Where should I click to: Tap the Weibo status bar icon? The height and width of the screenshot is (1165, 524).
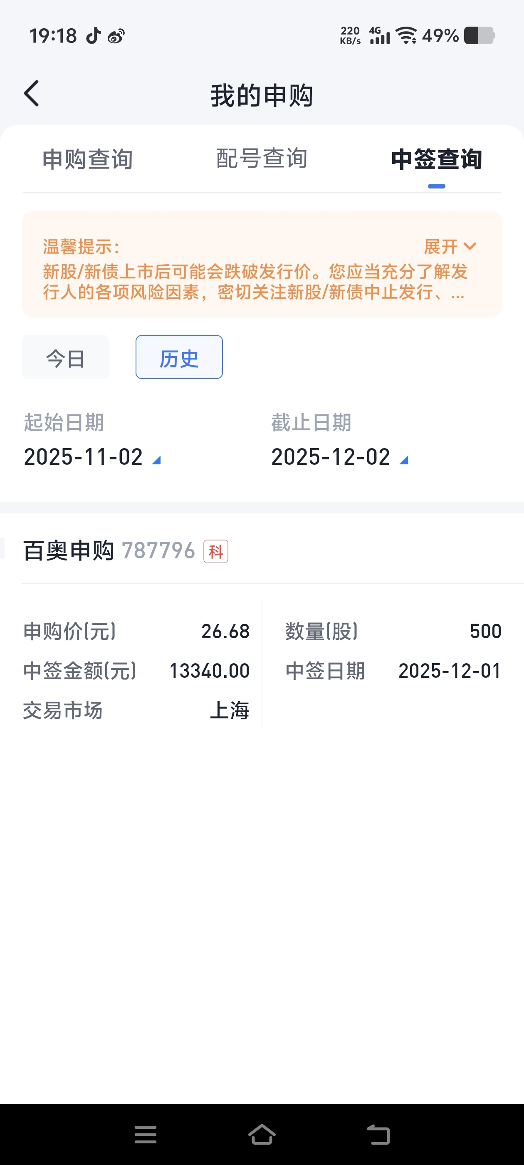pyautogui.click(x=116, y=36)
